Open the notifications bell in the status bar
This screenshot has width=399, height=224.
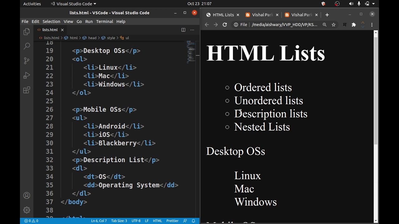pyautogui.click(x=193, y=221)
